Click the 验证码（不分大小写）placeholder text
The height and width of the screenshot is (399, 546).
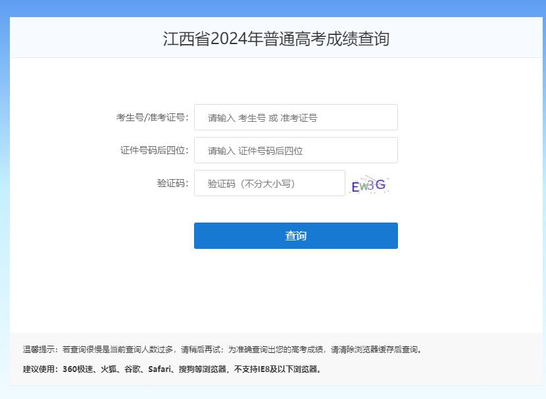click(x=252, y=183)
